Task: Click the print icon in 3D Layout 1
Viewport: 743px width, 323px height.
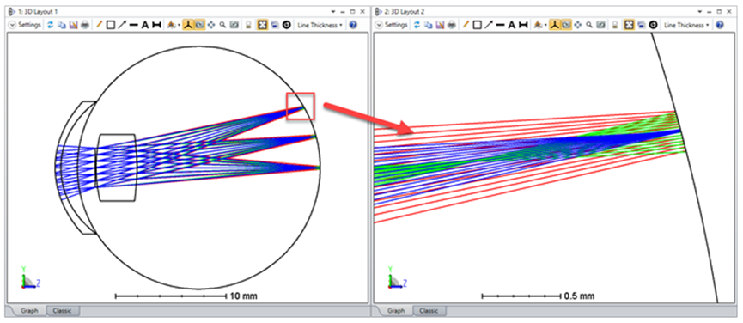Action: (x=84, y=25)
